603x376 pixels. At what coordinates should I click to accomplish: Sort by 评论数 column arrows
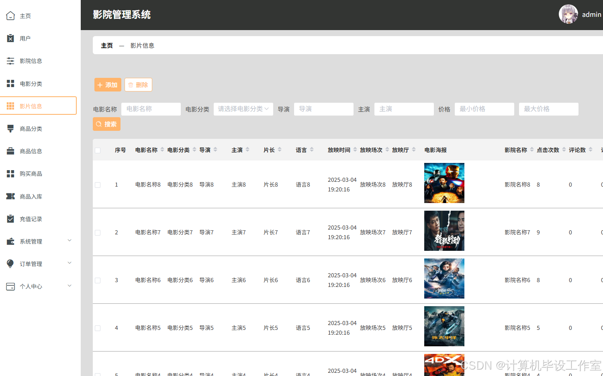coord(591,150)
